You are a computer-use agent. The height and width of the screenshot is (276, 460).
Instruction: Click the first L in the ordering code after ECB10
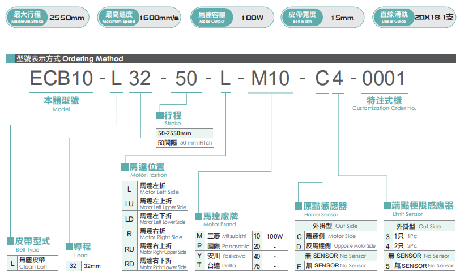(117, 78)
